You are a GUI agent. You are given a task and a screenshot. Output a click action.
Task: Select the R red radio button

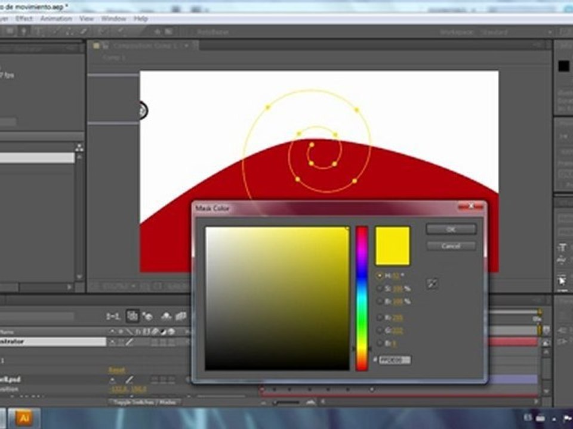click(x=380, y=318)
